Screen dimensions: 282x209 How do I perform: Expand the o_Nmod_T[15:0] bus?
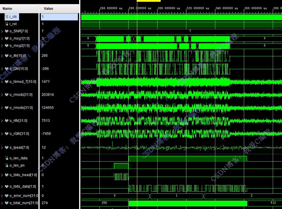pos(2,82)
